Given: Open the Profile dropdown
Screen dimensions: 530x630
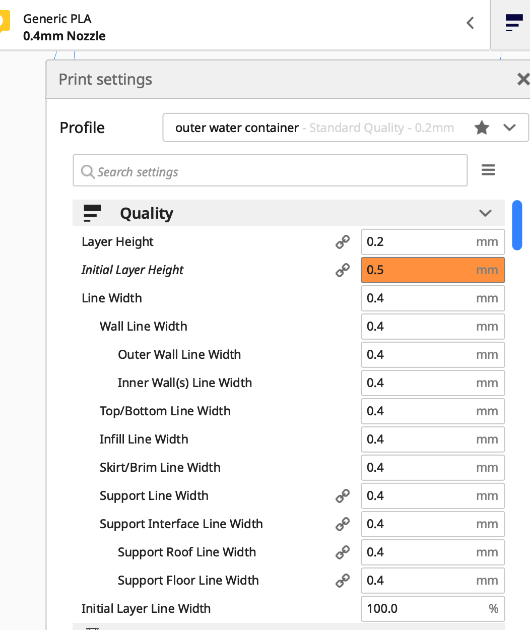Looking at the screenshot, I should [509, 128].
